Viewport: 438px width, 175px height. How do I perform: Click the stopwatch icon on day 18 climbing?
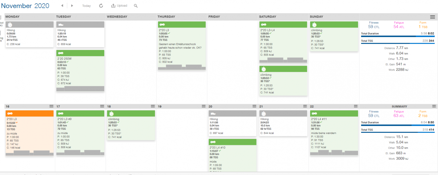(111, 113)
